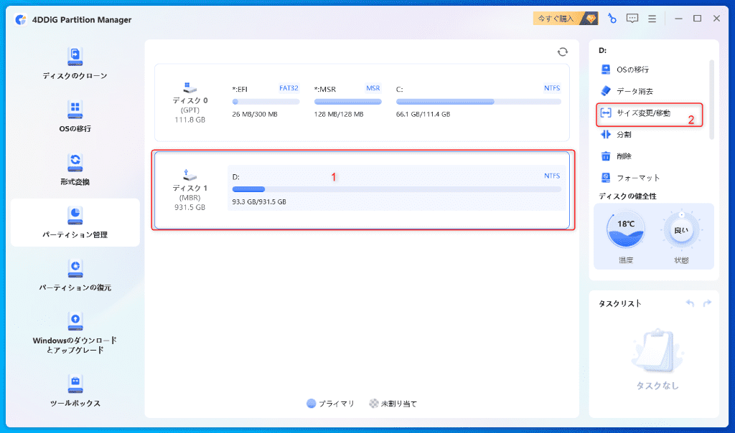735x433 pixels.
Task: Choose サイズ変更/移動 action
Action: [x=649, y=113]
